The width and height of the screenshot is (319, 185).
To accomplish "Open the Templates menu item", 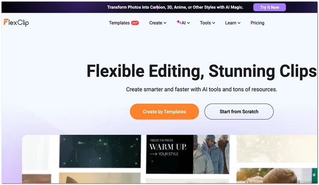I will [119, 23].
